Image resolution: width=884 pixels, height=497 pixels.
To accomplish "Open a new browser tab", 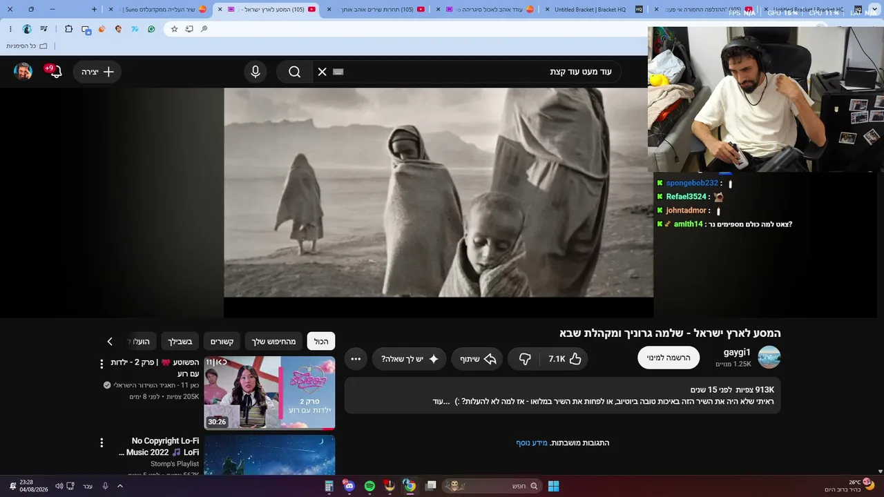I will [x=95, y=10].
